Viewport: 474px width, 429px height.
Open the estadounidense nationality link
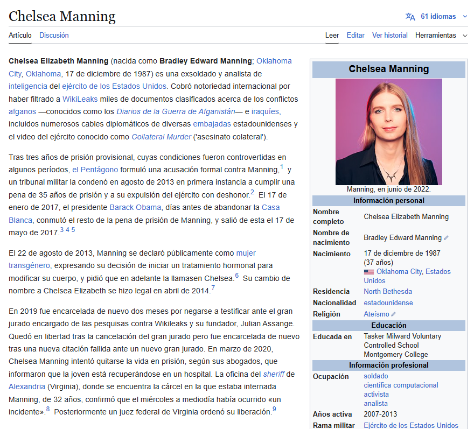388,303
